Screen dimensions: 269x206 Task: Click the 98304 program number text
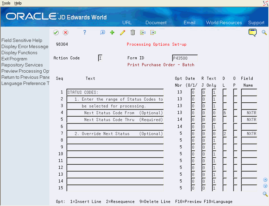click(x=62, y=44)
